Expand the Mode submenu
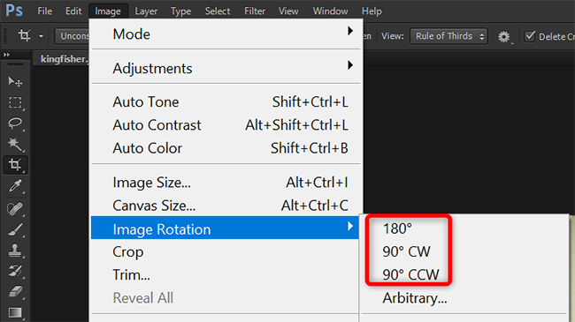 (x=226, y=34)
